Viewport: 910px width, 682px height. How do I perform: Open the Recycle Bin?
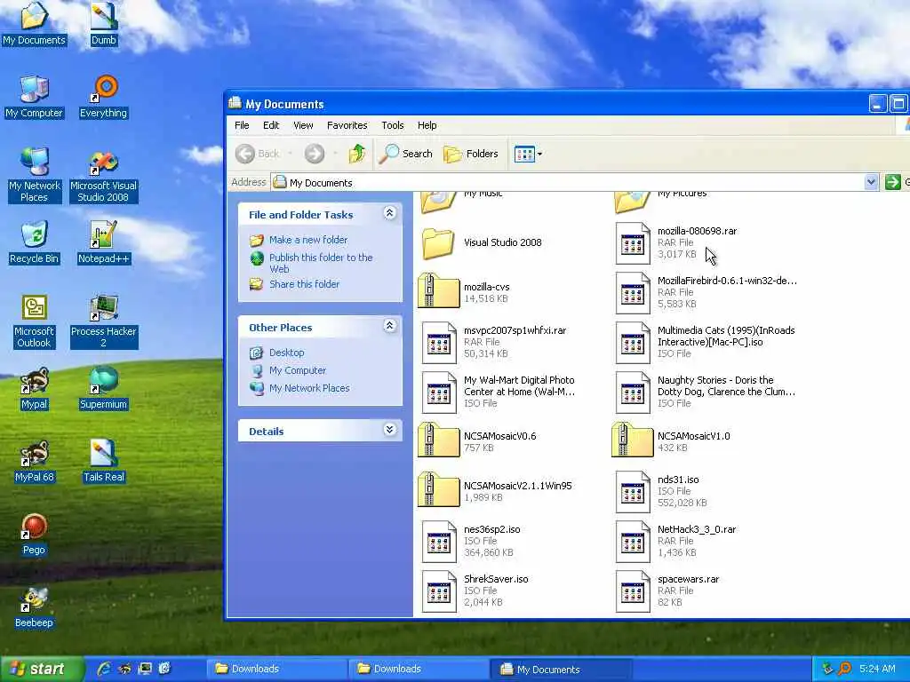[35, 242]
